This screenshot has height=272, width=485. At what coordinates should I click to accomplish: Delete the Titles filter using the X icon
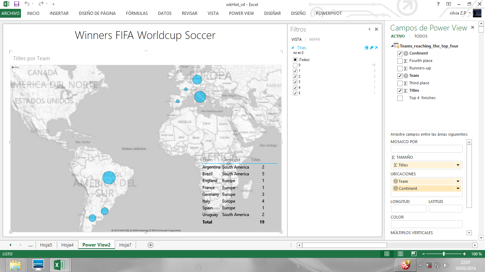[376, 47]
